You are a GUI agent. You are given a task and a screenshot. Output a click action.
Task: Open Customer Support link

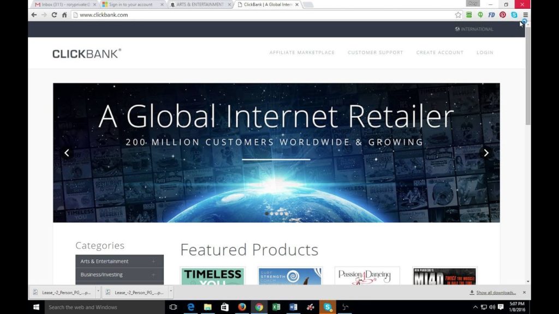click(x=376, y=52)
